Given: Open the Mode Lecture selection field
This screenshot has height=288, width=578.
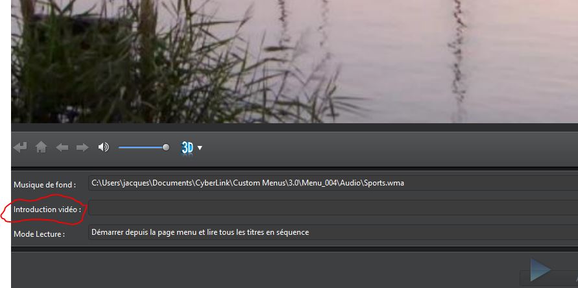Looking at the screenshot, I should click(x=333, y=232).
